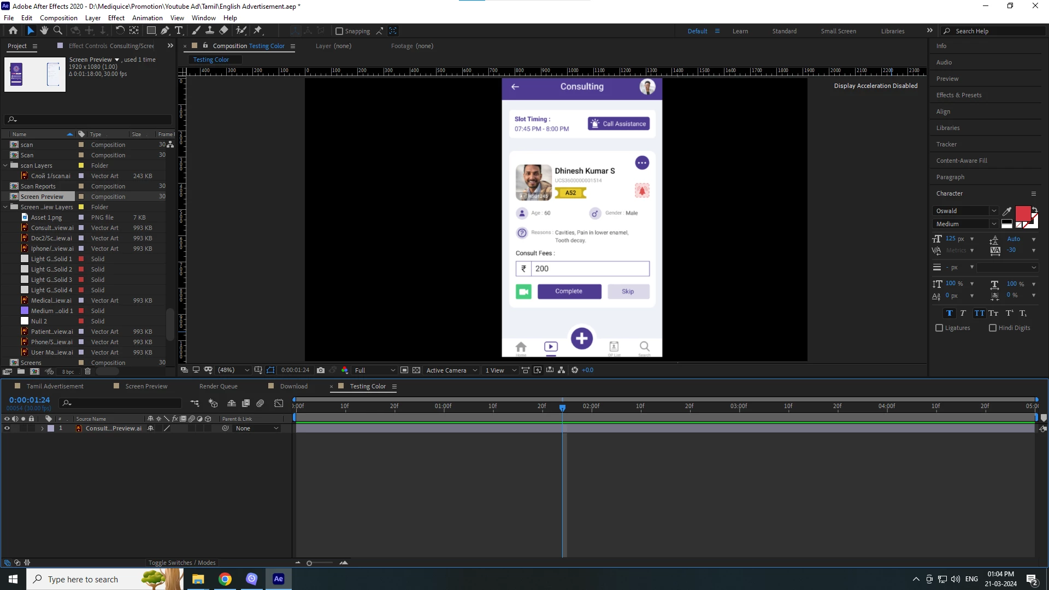Click Toggle Switches / Modes button
1049x590 pixels.
[182, 563]
